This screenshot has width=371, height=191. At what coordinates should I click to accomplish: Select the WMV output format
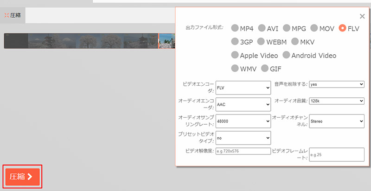click(x=235, y=69)
